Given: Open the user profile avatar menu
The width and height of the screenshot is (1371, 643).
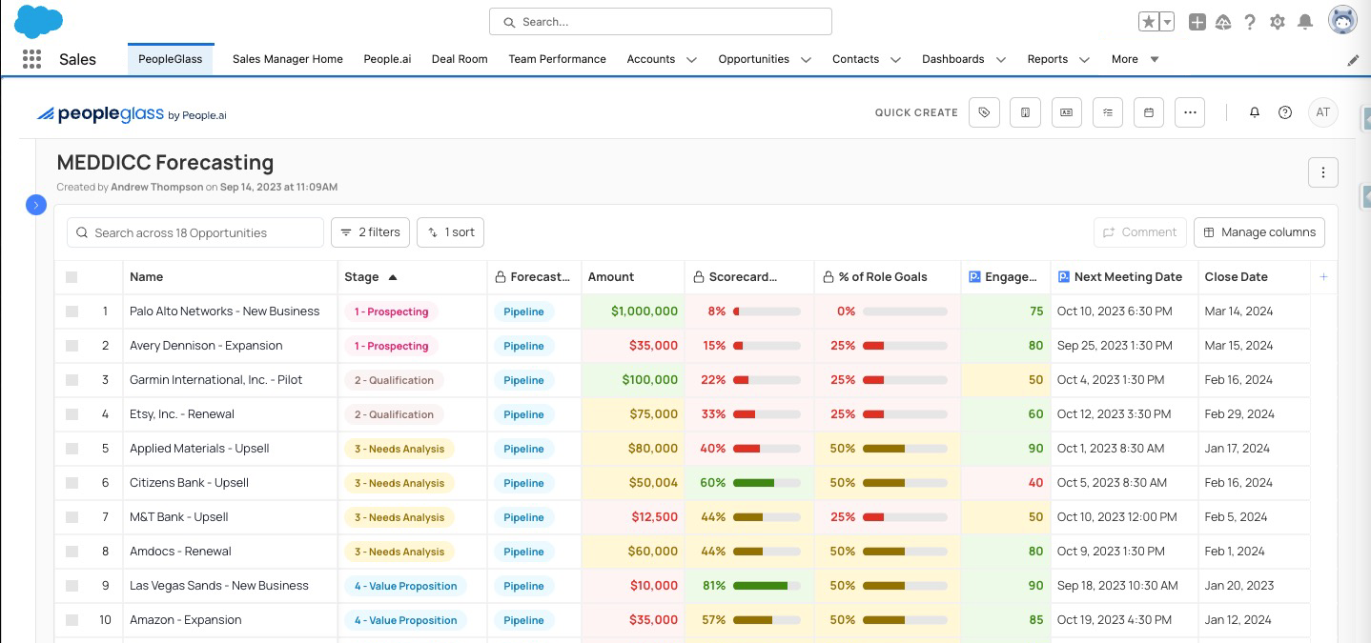Looking at the screenshot, I should pyautogui.click(x=1342, y=20).
